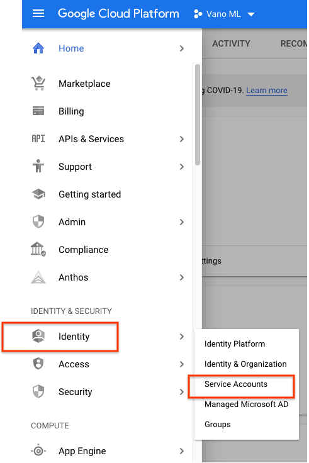Click the APIs & Services API icon
Screen dimensions: 309x463
[38, 138]
